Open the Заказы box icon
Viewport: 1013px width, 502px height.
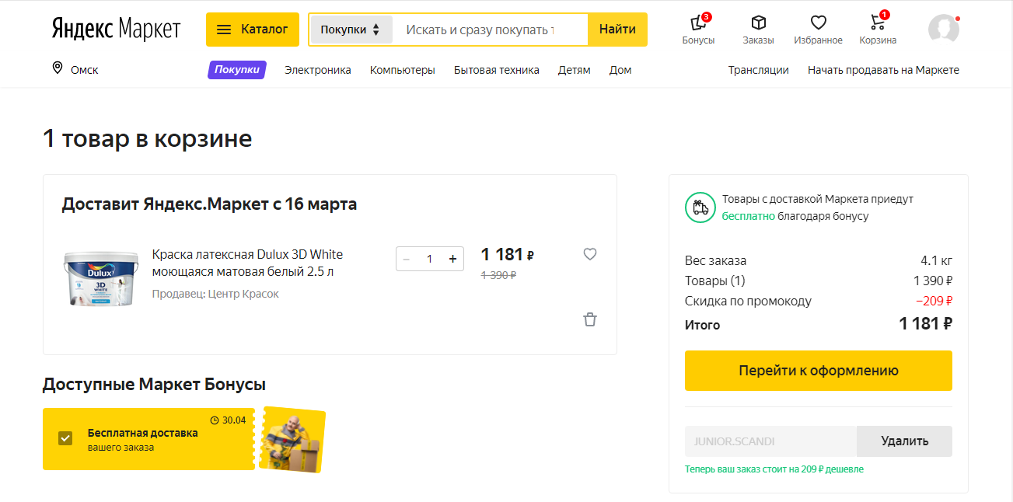tap(758, 30)
